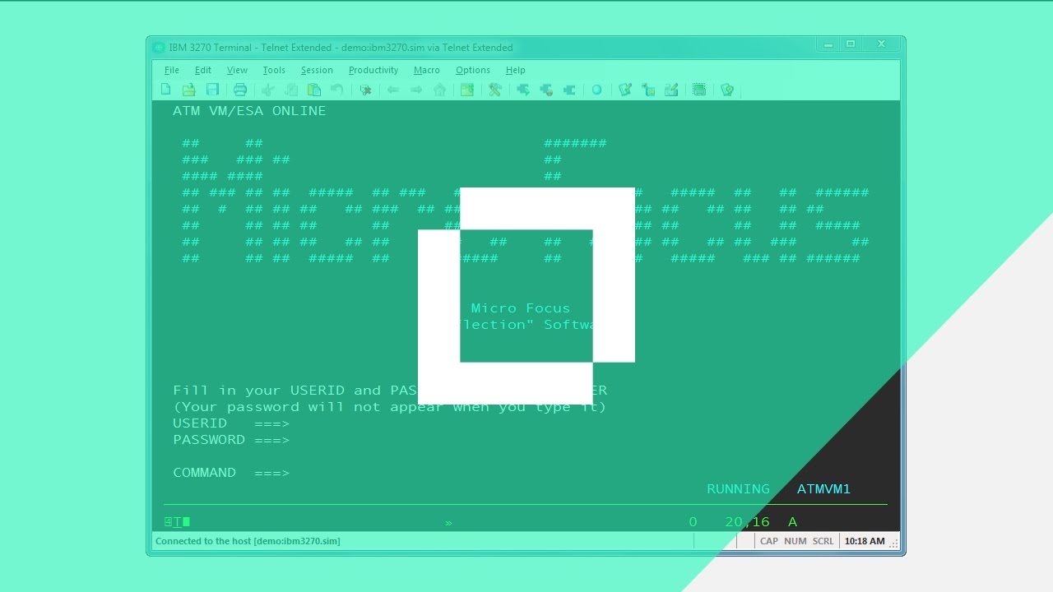Screen dimensions: 1053x592
Task: Click the picture with pencil toolbar icon
Action: click(671, 90)
